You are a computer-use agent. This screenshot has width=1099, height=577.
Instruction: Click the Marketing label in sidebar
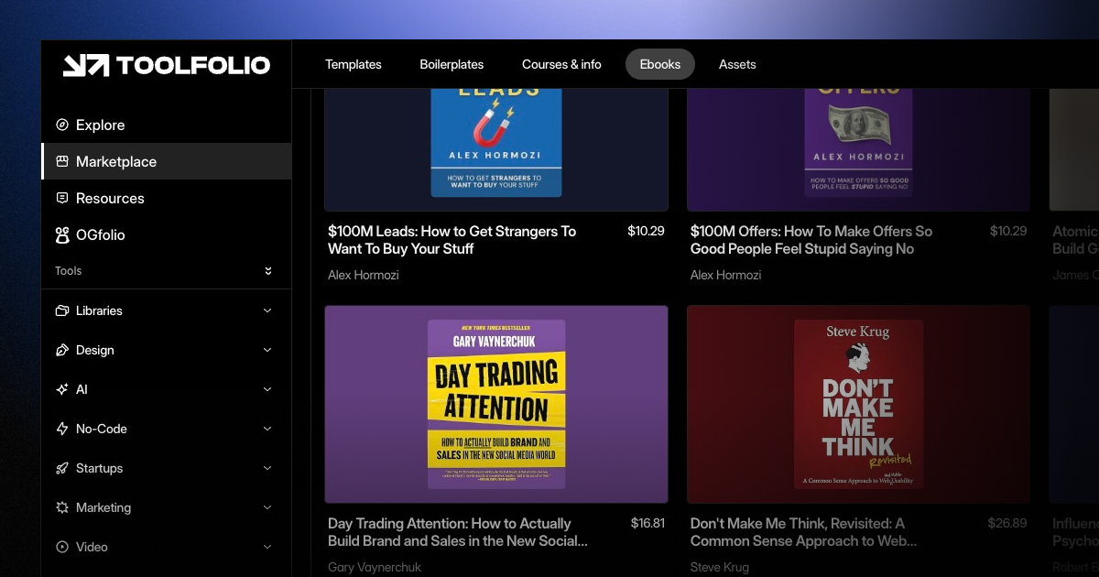click(x=103, y=507)
